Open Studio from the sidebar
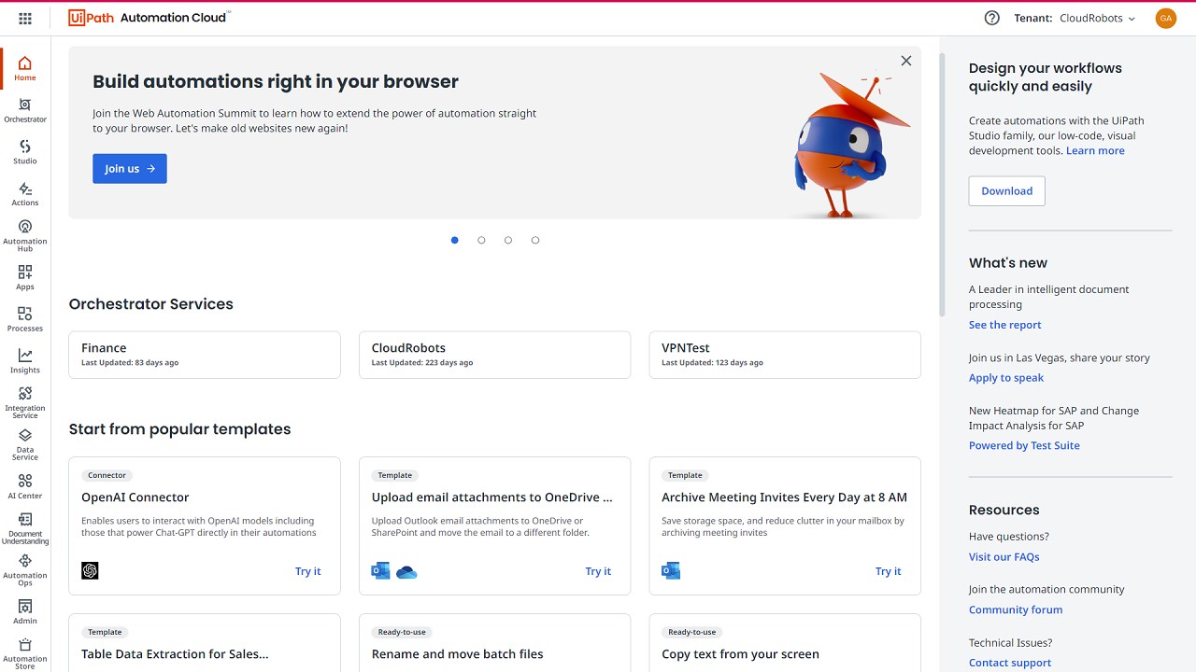Viewport: 1196px width, 672px height. click(25, 152)
